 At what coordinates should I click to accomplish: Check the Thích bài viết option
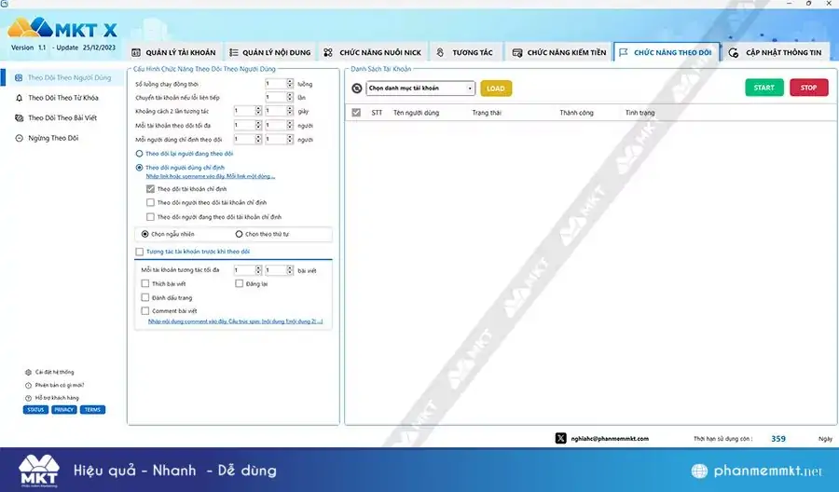coord(144,283)
